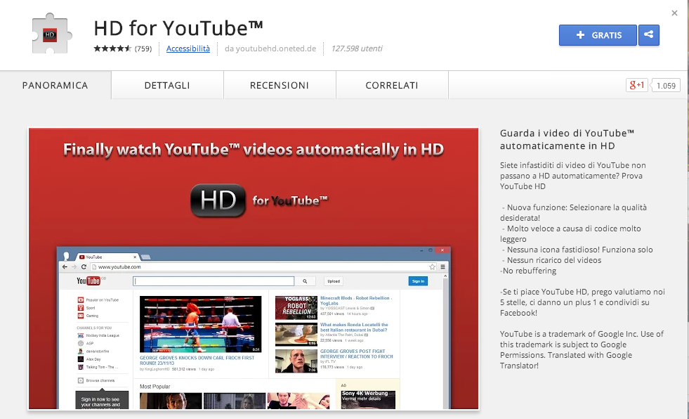Click the Guarda i video di YouTube heading

(567, 139)
